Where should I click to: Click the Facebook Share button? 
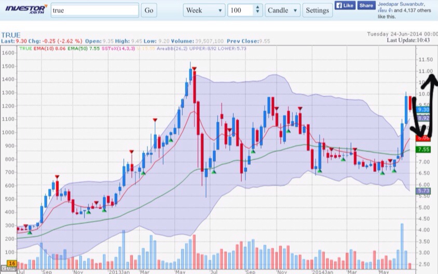366,5
